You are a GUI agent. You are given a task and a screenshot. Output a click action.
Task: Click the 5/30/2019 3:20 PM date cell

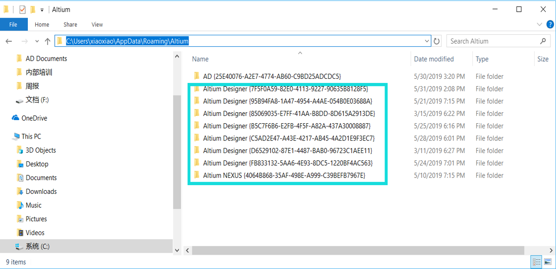point(439,77)
